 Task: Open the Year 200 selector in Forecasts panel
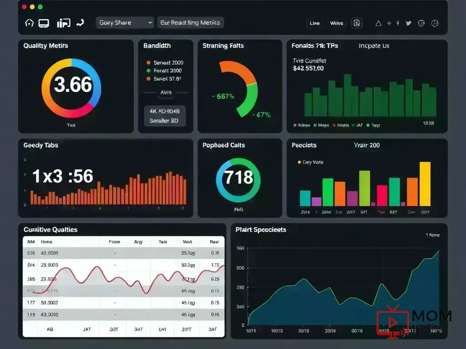click(x=366, y=145)
